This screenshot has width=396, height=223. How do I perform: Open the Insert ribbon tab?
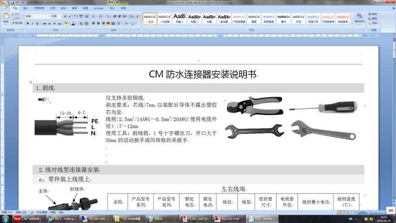click(26, 8)
